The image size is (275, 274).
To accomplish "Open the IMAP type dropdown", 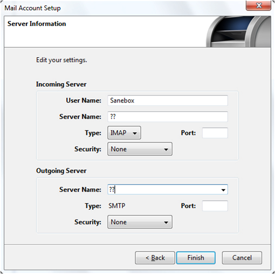I will [x=124, y=133].
